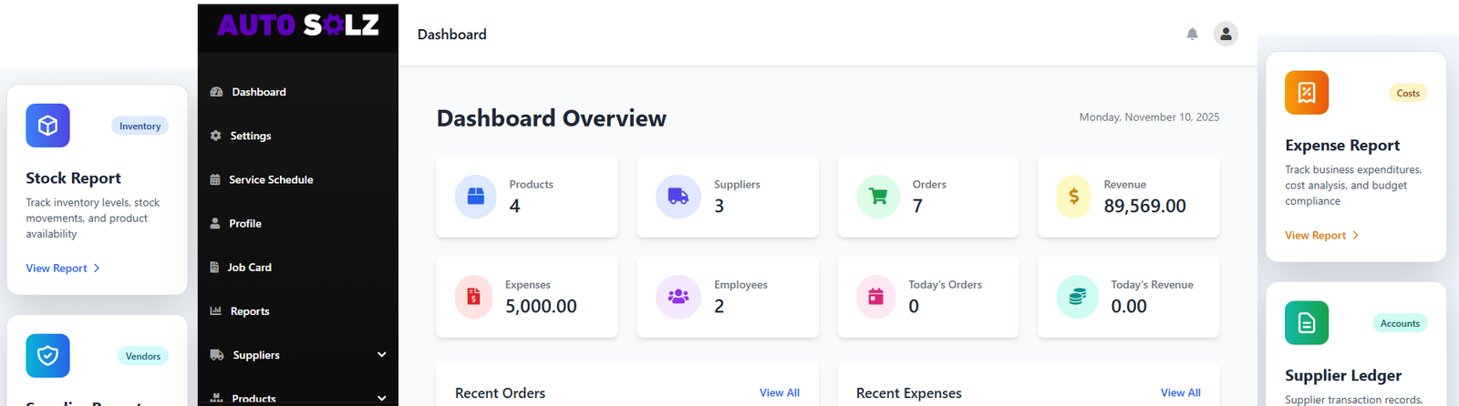The height and width of the screenshot is (406, 1459).
Task: Open Dashboard in the sidebar
Action: coord(258,92)
